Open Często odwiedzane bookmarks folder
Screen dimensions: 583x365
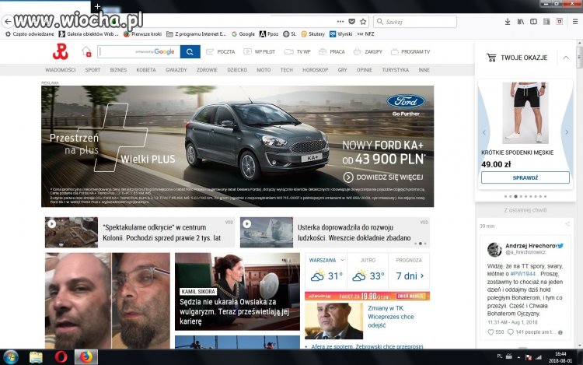pos(30,34)
